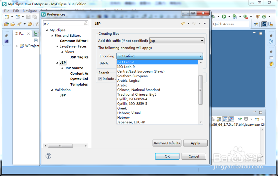278x176 pixels.
Task: Click the Preferences help question icon
Action: pyautogui.click(x=48, y=156)
